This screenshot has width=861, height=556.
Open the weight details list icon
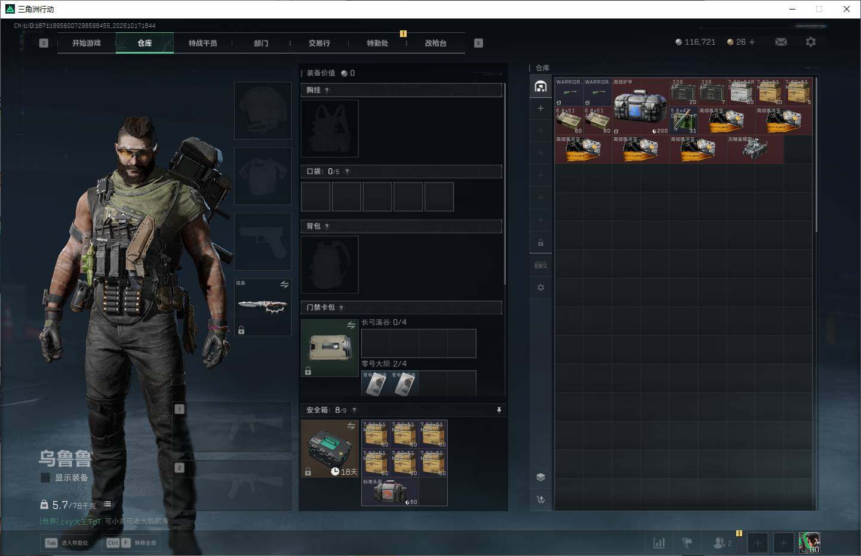(107, 504)
